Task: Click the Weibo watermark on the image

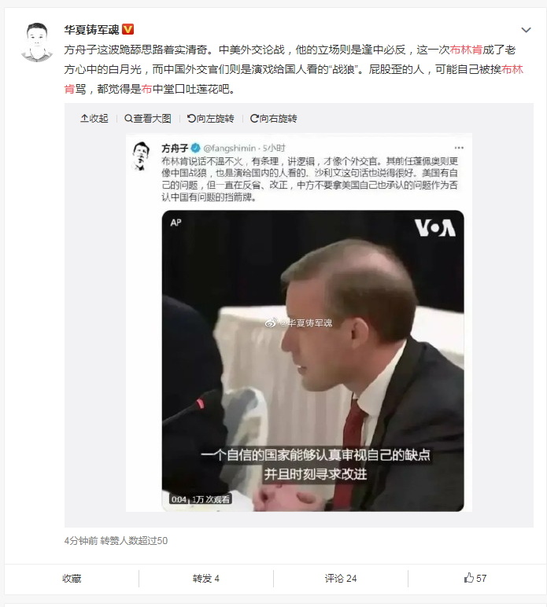Action: coord(298,323)
